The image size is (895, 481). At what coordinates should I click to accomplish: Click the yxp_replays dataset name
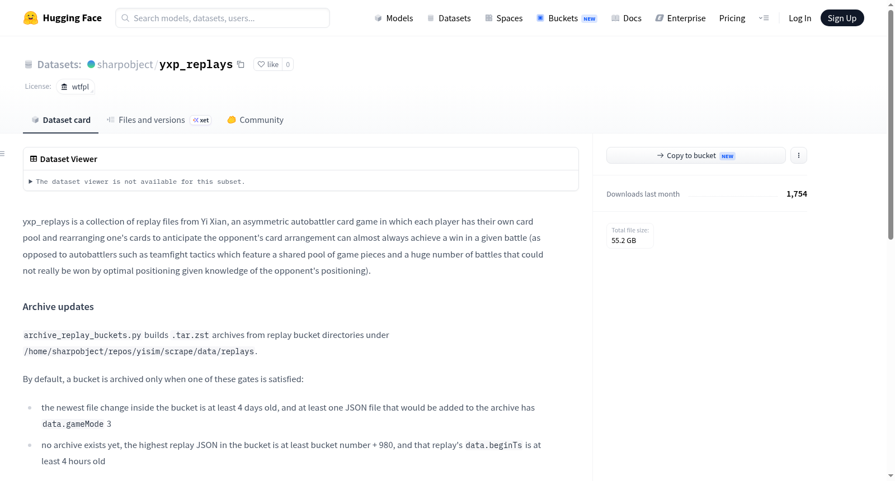click(196, 64)
